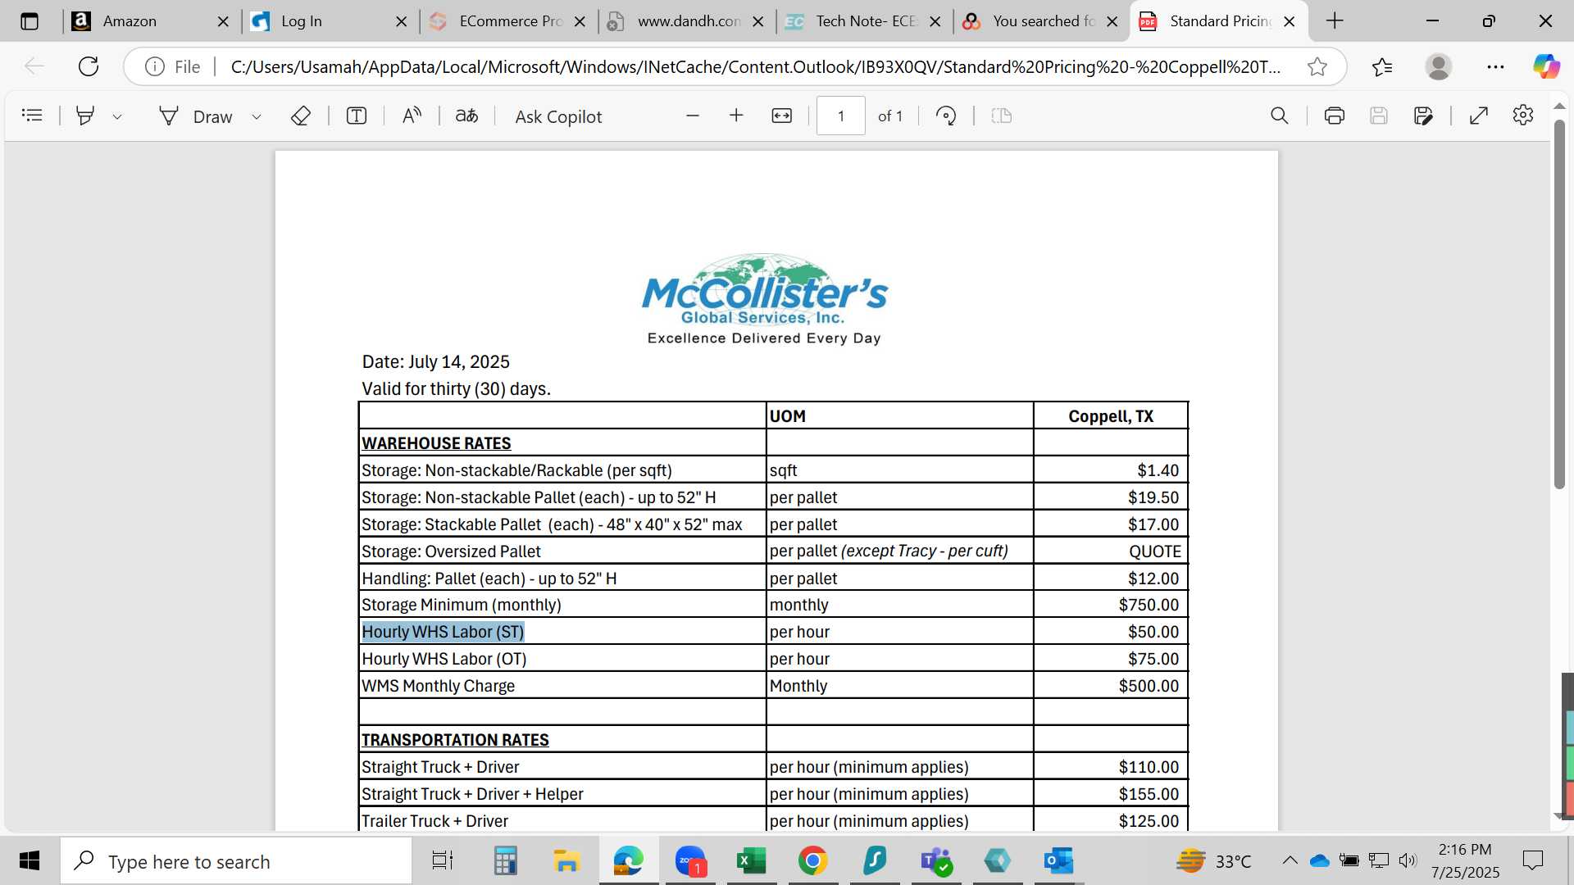Viewport: 1574px width, 885px height.
Task: Open the table of contents panel
Action: tap(32, 116)
